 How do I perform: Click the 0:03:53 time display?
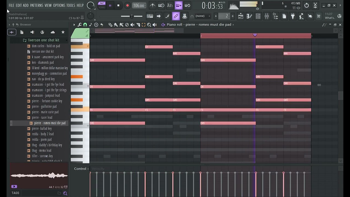(x=213, y=5)
